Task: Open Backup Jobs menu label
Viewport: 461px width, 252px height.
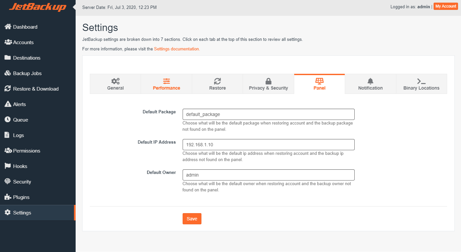Action: click(x=27, y=73)
